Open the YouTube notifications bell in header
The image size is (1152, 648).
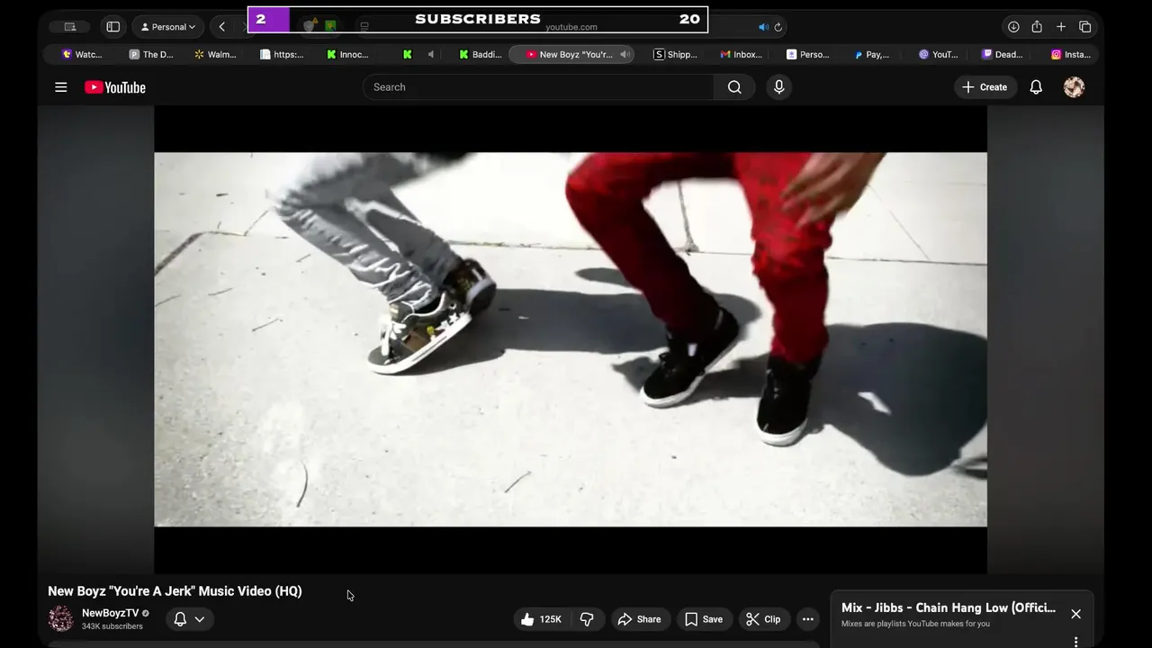pos(1036,87)
